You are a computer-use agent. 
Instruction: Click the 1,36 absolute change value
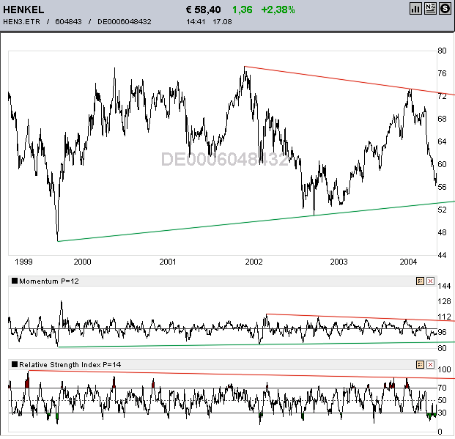click(x=242, y=10)
